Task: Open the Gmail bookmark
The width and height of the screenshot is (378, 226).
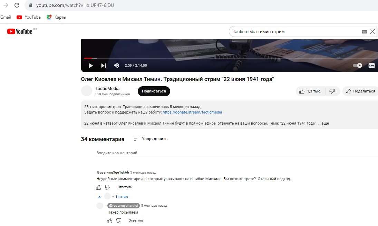Action: coord(6,17)
